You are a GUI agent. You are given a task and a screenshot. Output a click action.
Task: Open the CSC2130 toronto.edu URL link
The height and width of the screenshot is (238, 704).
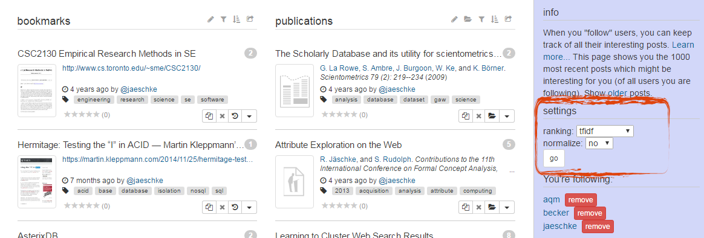tap(131, 68)
